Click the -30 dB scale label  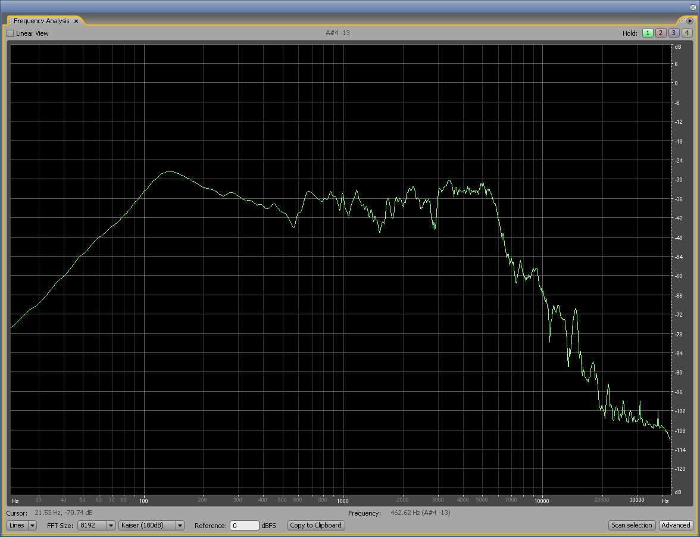(679, 180)
